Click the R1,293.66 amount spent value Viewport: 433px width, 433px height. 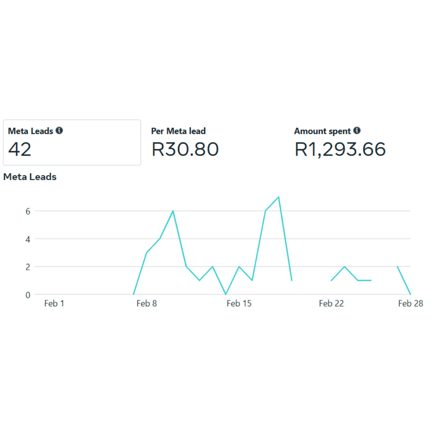(x=340, y=150)
